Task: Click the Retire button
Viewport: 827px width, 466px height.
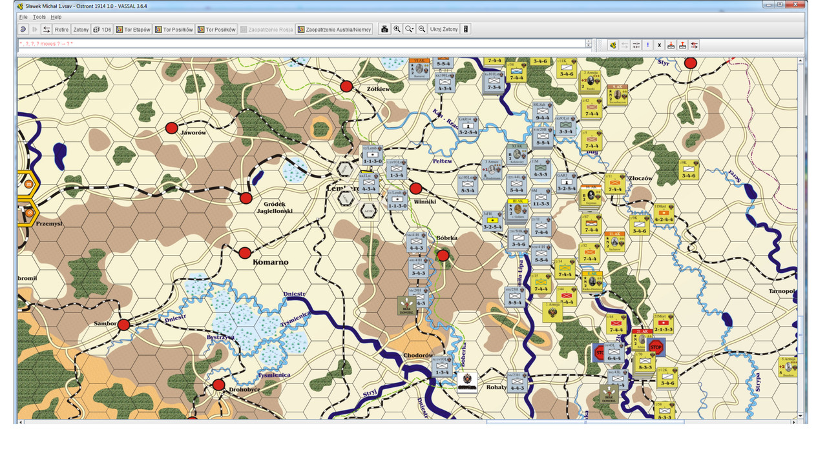Action: click(62, 29)
